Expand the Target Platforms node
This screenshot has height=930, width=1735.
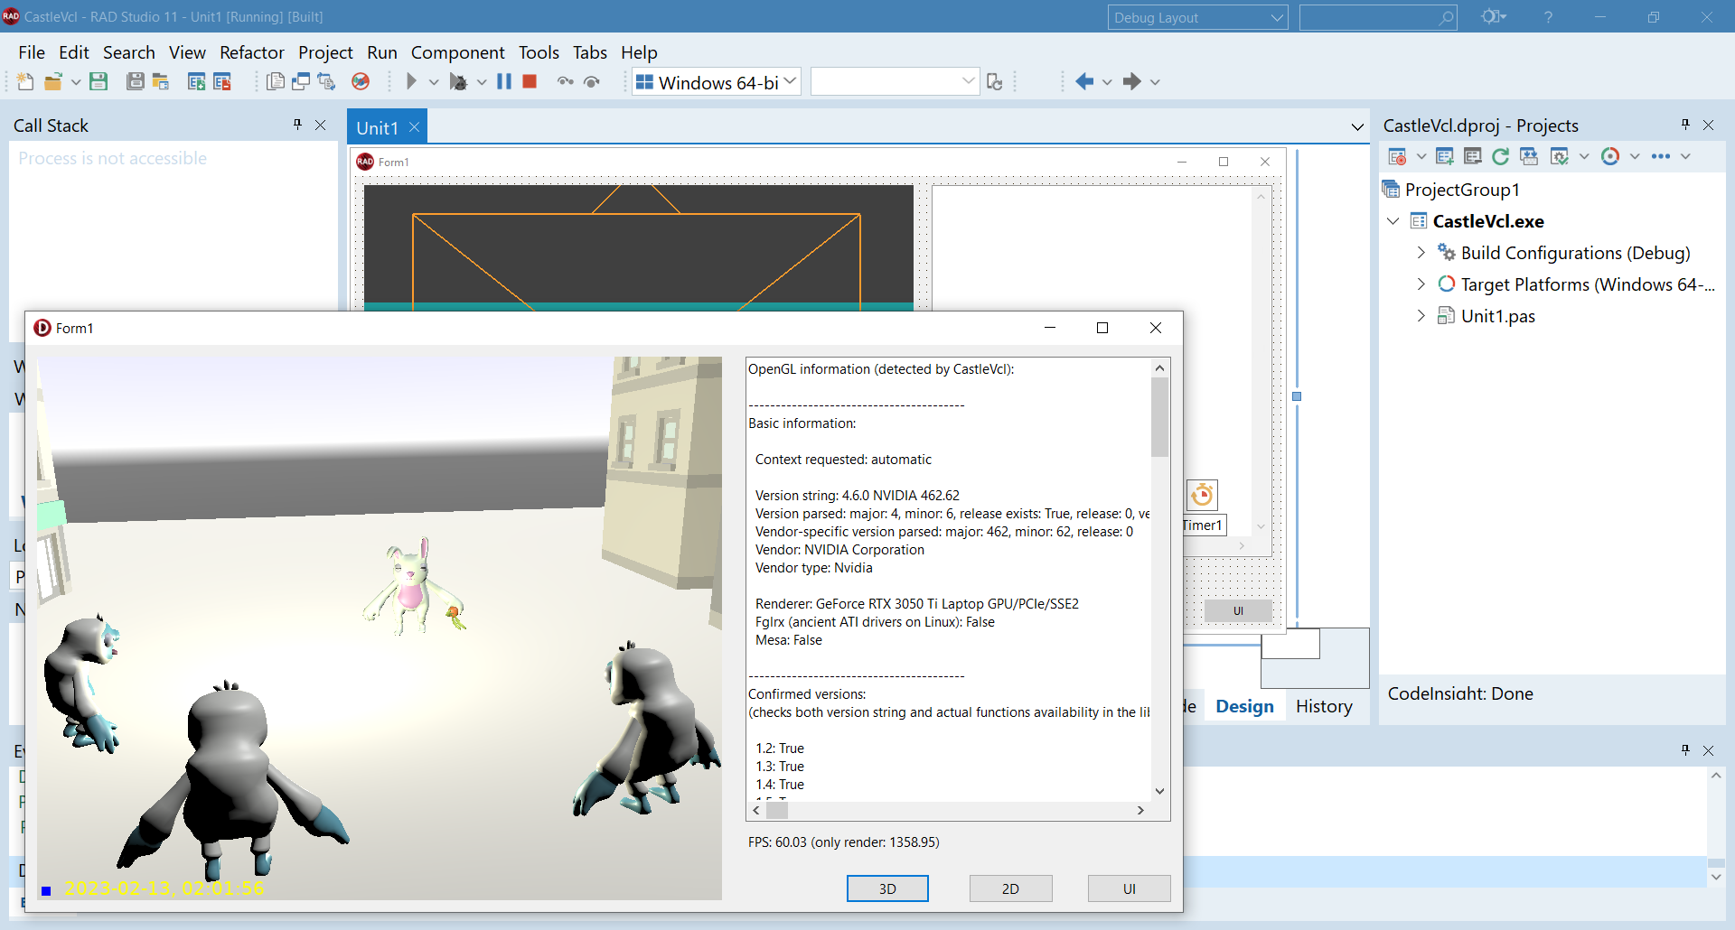pos(1421,284)
